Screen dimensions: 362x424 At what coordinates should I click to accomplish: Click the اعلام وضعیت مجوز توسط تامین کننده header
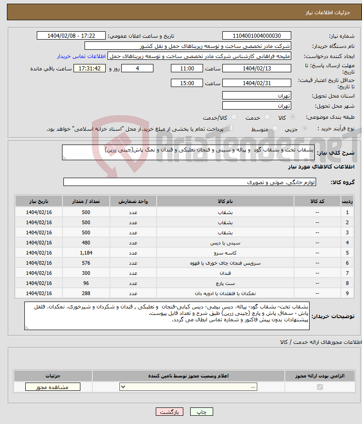click(188, 376)
